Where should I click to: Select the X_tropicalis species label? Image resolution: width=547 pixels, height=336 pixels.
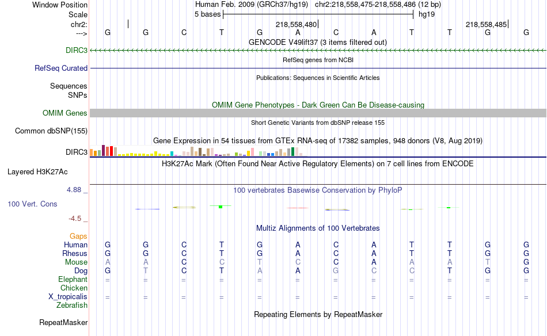point(68,297)
